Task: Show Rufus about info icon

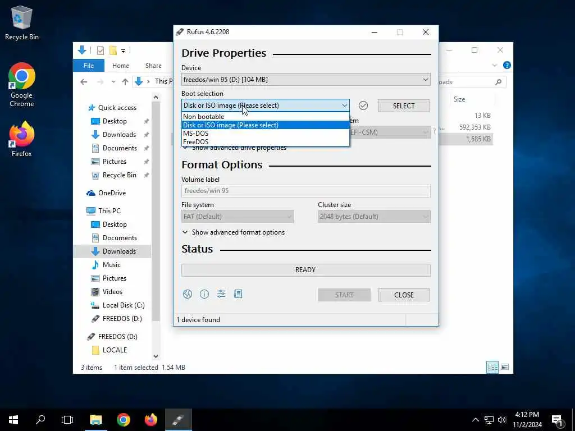Action: click(204, 294)
